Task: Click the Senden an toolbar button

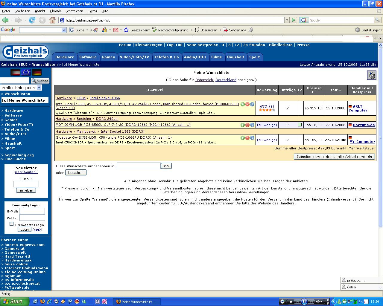Action: tap(235, 30)
